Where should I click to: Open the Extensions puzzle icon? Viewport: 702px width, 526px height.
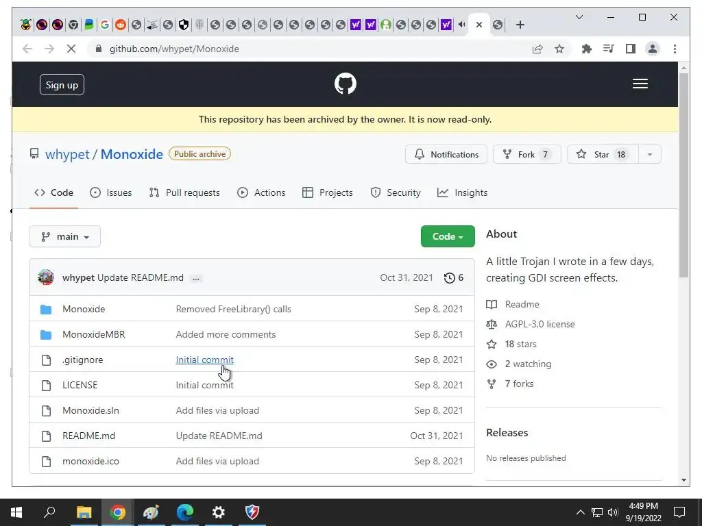587,49
